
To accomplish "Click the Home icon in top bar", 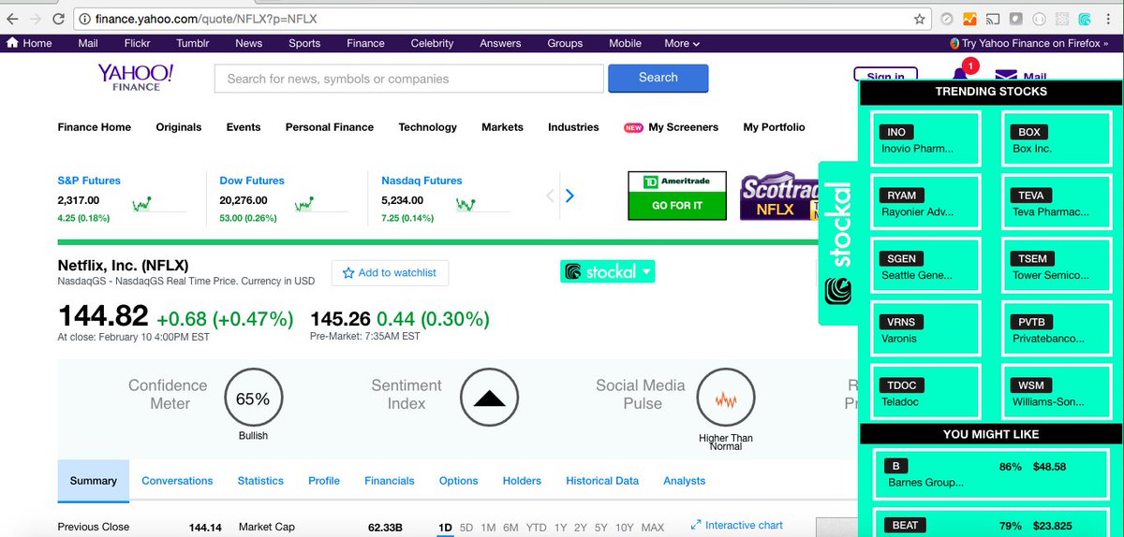I will click(x=12, y=43).
